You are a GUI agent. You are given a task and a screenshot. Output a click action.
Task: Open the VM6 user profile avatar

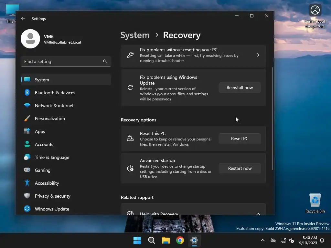point(30,39)
